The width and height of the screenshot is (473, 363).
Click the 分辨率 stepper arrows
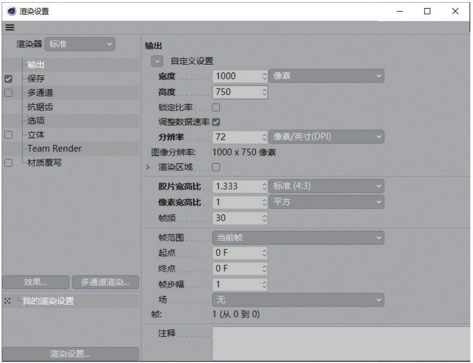pyautogui.click(x=264, y=137)
